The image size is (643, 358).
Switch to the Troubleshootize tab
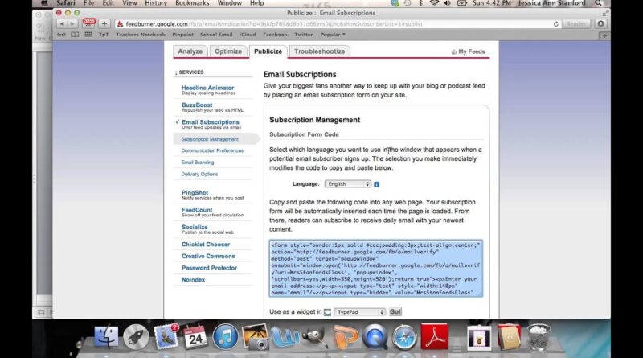click(x=319, y=51)
